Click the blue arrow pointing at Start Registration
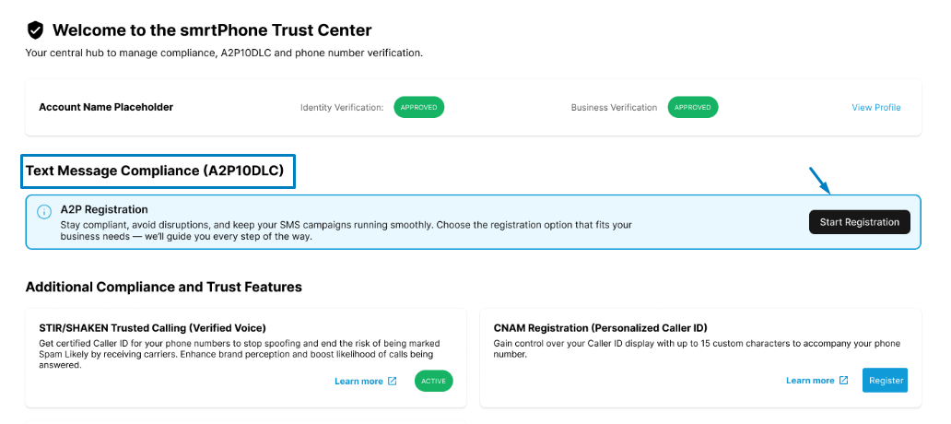 tap(819, 181)
